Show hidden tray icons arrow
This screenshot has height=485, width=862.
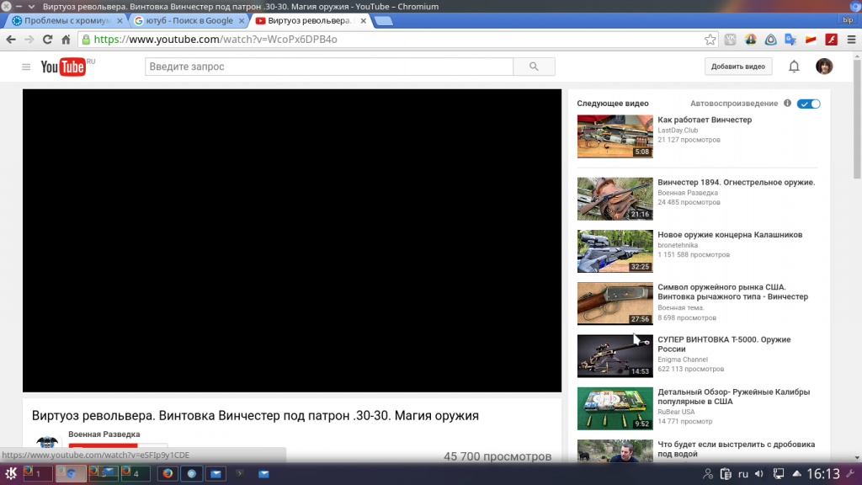tap(796, 473)
